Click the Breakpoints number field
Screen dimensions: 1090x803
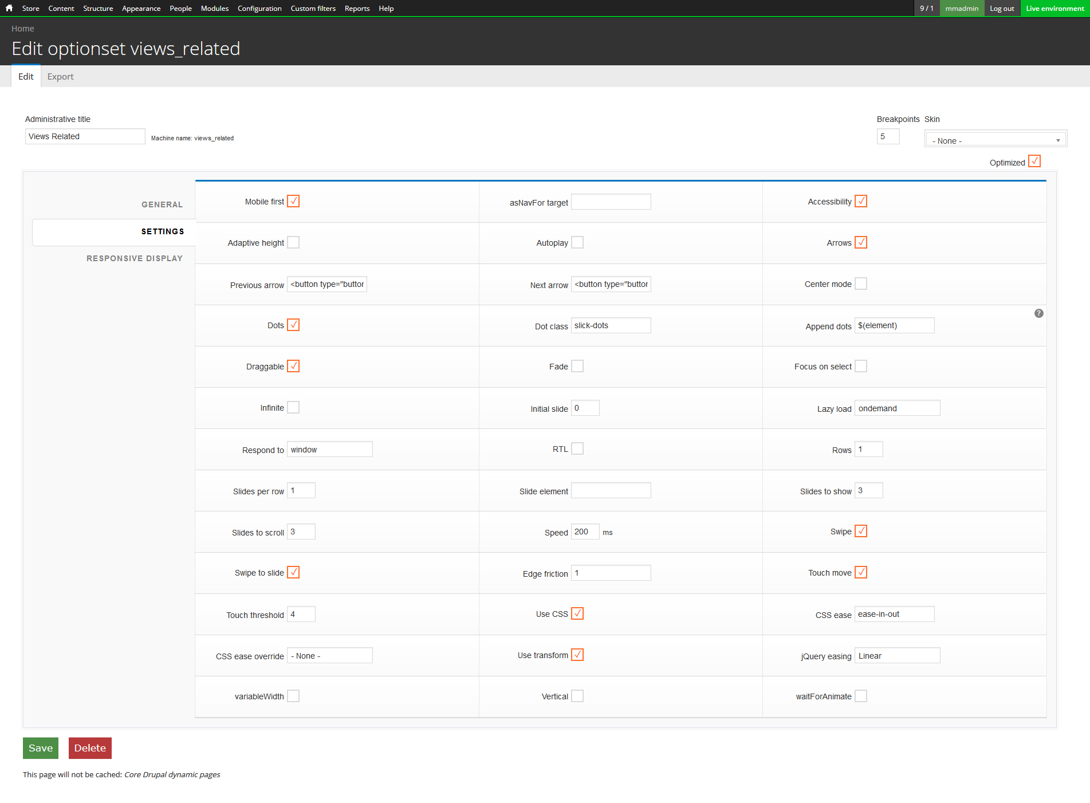pyautogui.click(x=888, y=136)
